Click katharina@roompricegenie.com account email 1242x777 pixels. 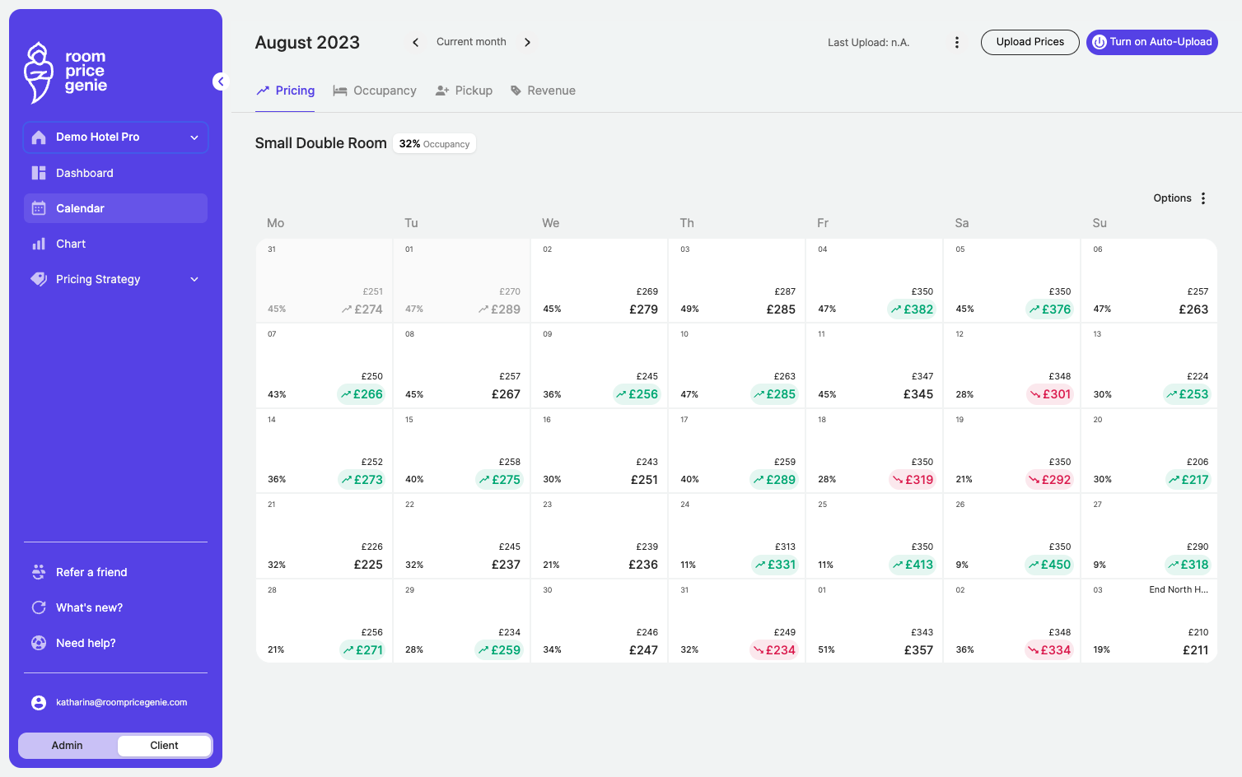[121, 703]
